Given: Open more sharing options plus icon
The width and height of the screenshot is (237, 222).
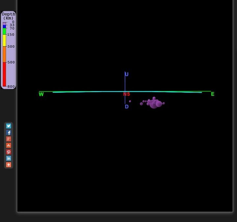Looking at the screenshot, I should click(x=9, y=165).
